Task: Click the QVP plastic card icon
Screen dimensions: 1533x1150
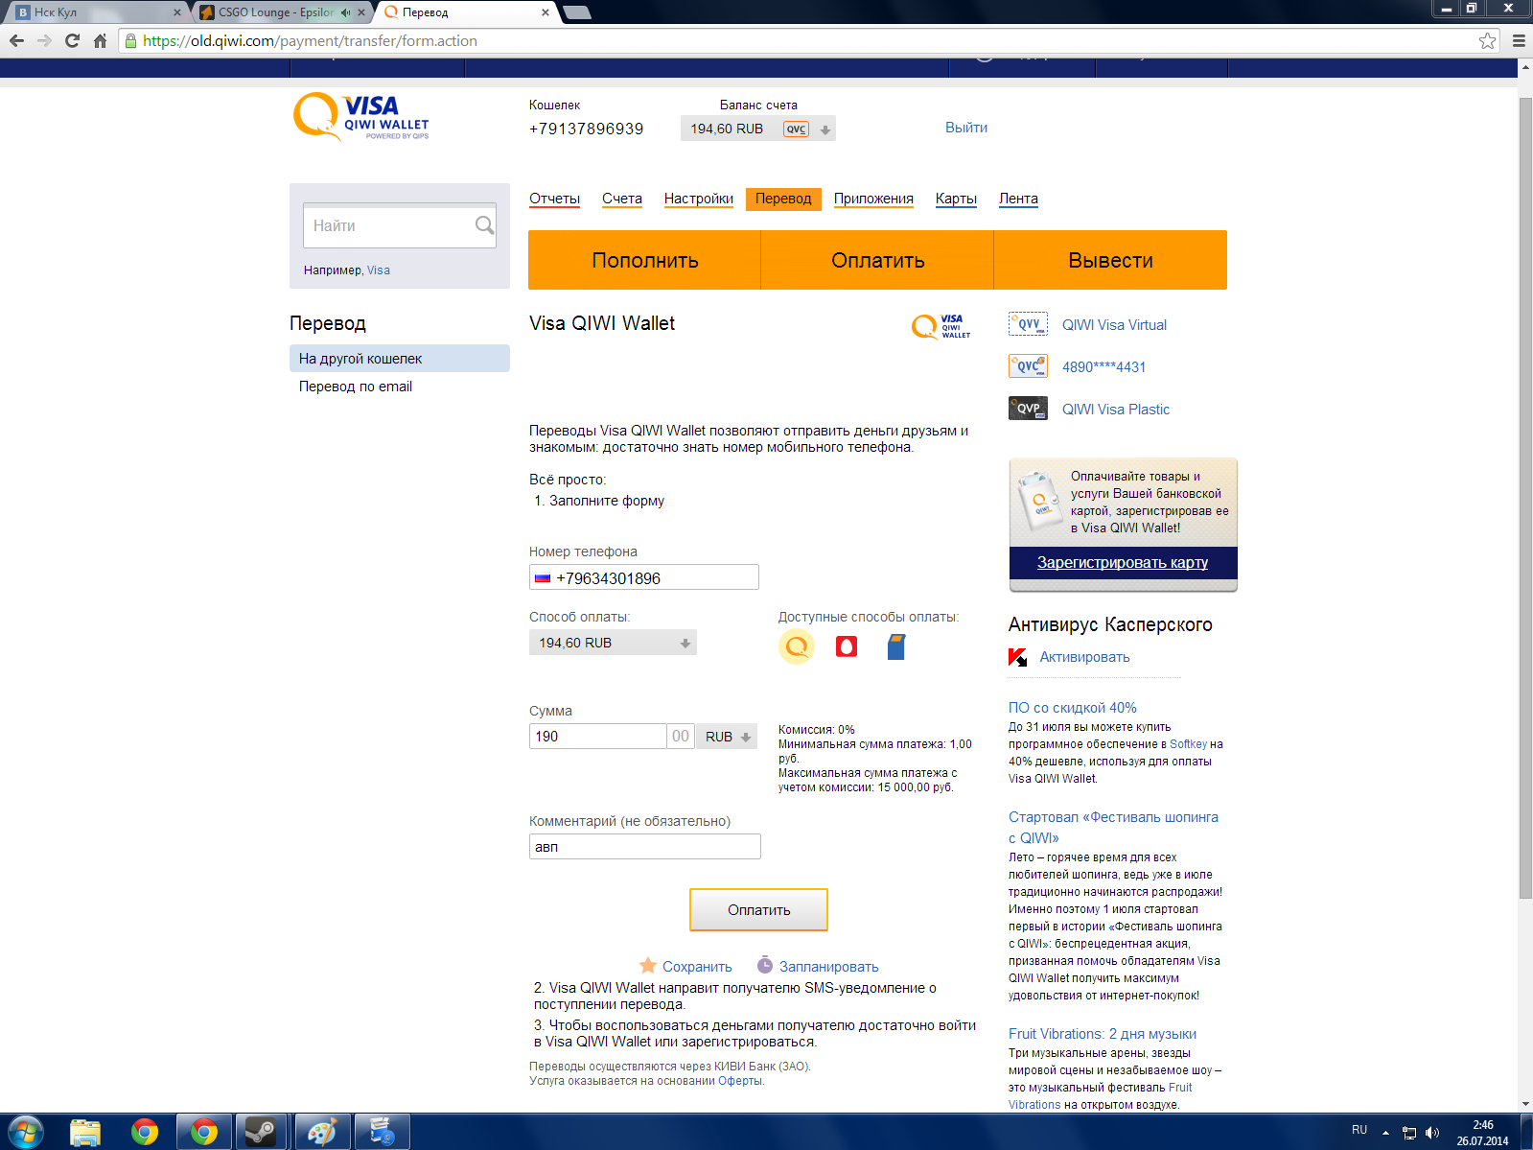Action: pos(1028,409)
